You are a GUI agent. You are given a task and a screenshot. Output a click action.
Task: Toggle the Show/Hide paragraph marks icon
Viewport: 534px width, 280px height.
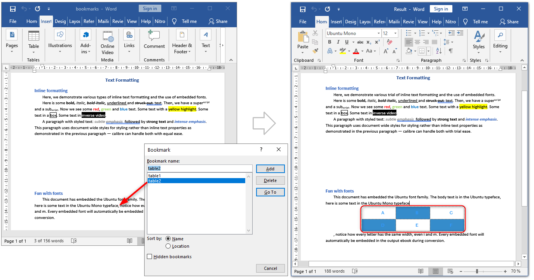tap(451, 51)
